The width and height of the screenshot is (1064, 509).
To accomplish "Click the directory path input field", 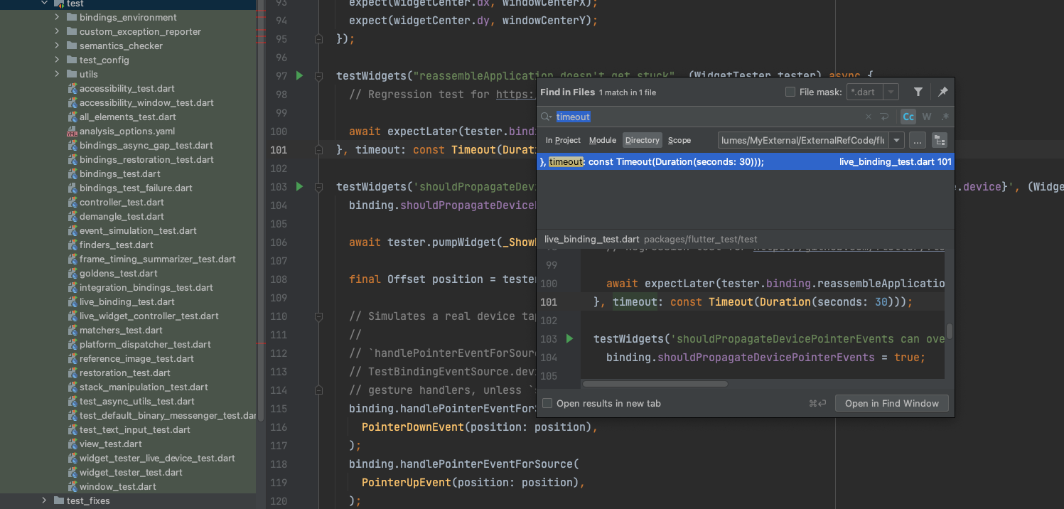I will [x=803, y=140].
